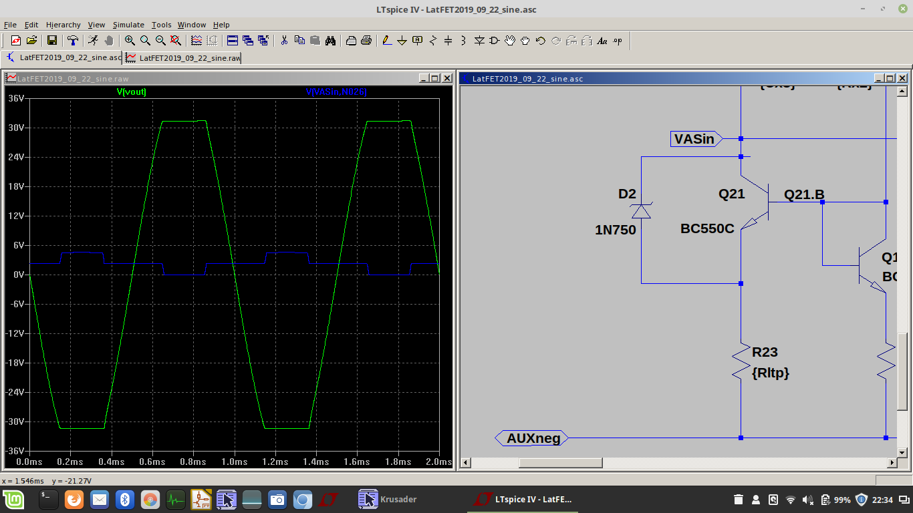Screen dimensions: 913x513
Task: Open the File menu
Action: 10,25
